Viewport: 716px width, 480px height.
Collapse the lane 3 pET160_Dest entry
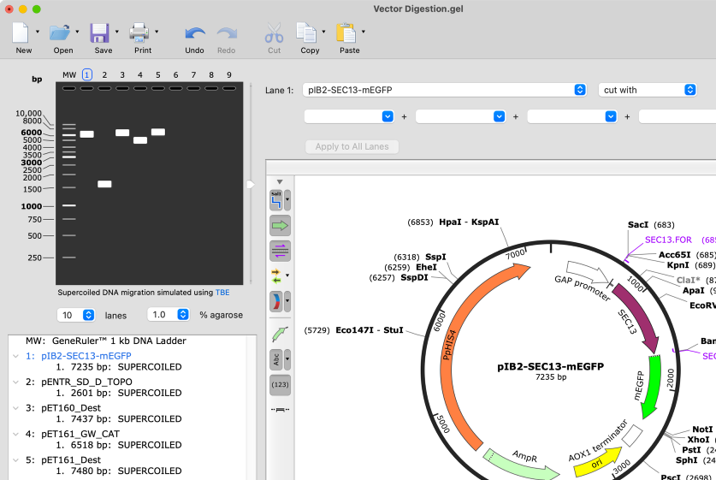click(16, 408)
